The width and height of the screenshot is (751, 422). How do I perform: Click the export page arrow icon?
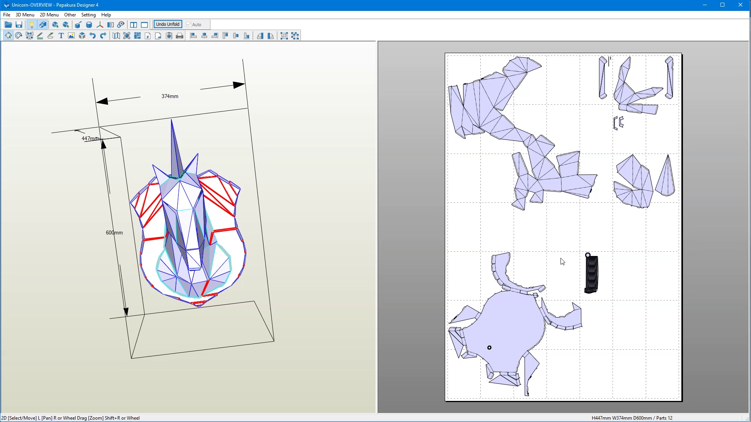[158, 36]
